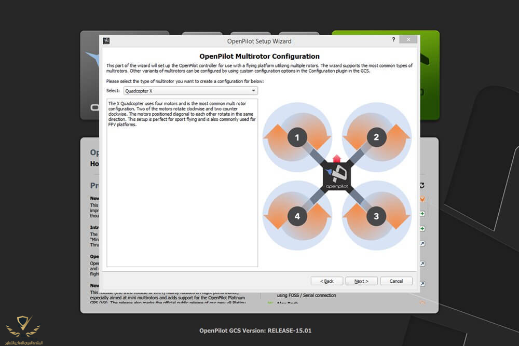Image resolution: width=519 pixels, height=346 pixels.
Task: Go back to previous wizard page
Action: click(327, 281)
